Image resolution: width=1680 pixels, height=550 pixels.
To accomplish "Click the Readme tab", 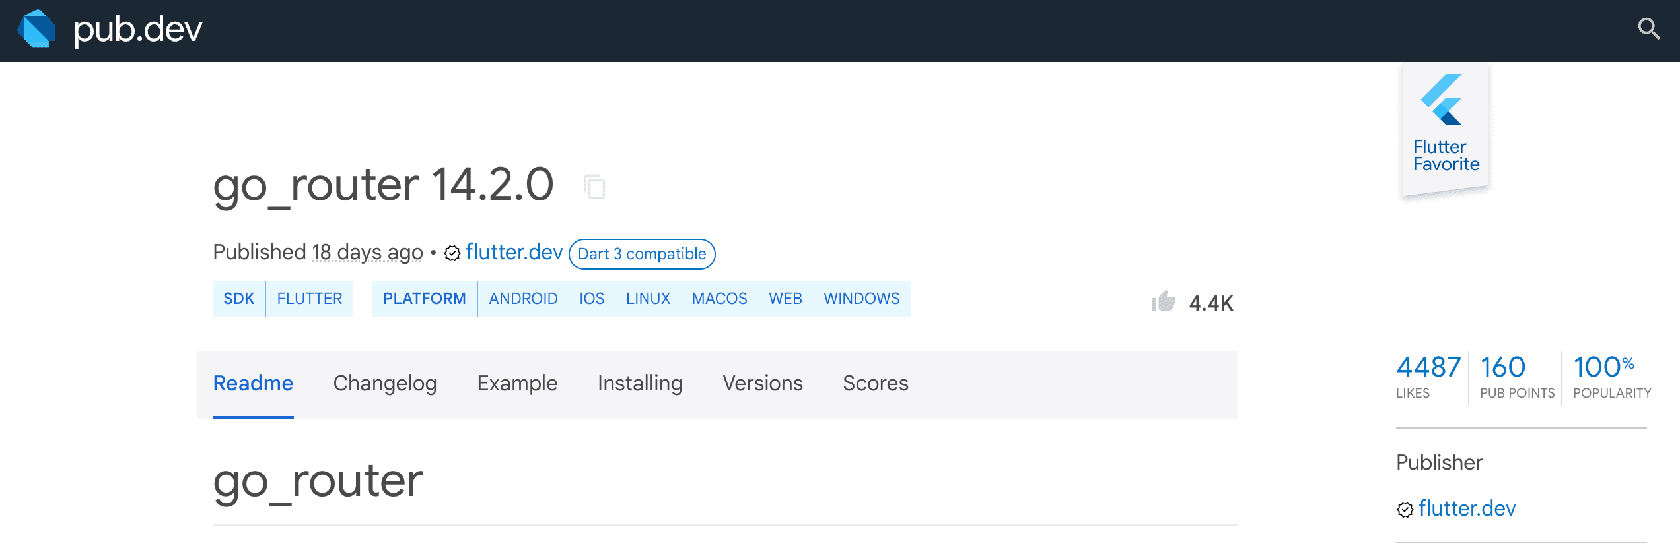I will click(253, 383).
